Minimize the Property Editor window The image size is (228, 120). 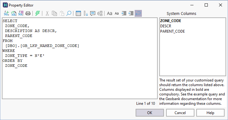coord(192,5)
